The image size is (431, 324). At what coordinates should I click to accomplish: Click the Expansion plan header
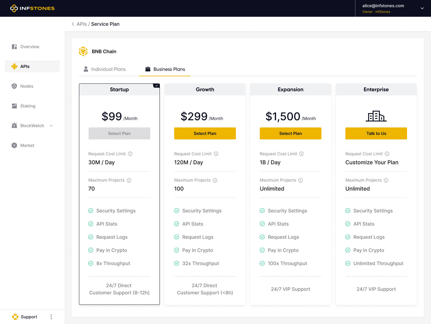[291, 89]
